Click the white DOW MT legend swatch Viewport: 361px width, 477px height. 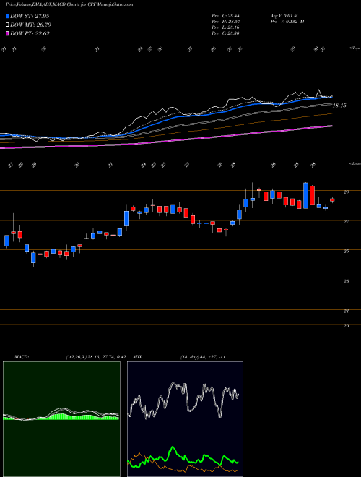(x=7, y=25)
